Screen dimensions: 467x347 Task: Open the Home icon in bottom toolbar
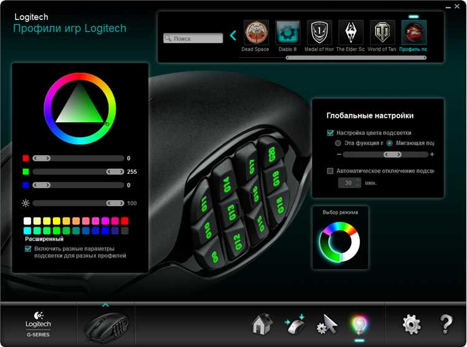(262, 325)
